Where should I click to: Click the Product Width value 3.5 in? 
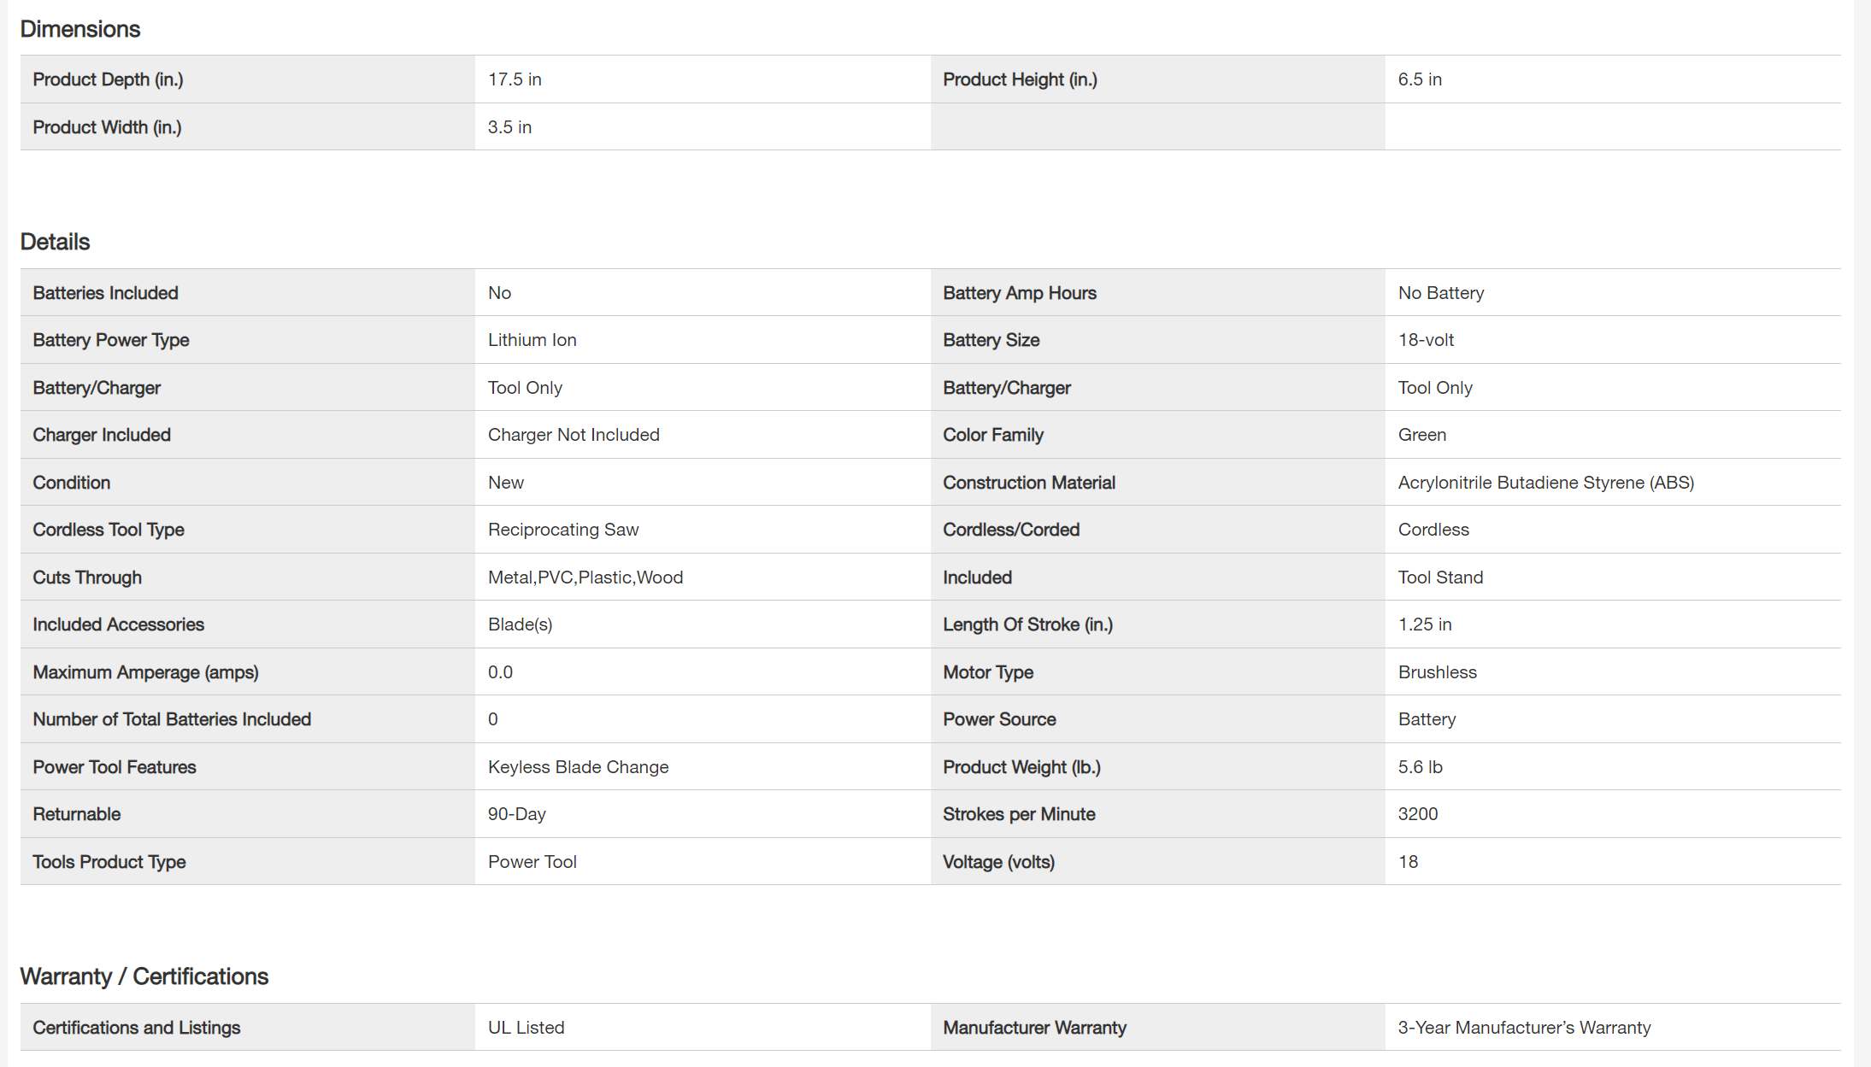(509, 127)
